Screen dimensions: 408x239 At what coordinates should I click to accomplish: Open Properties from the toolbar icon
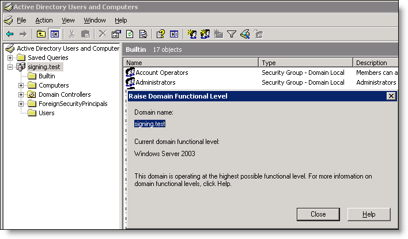click(116, 35)
